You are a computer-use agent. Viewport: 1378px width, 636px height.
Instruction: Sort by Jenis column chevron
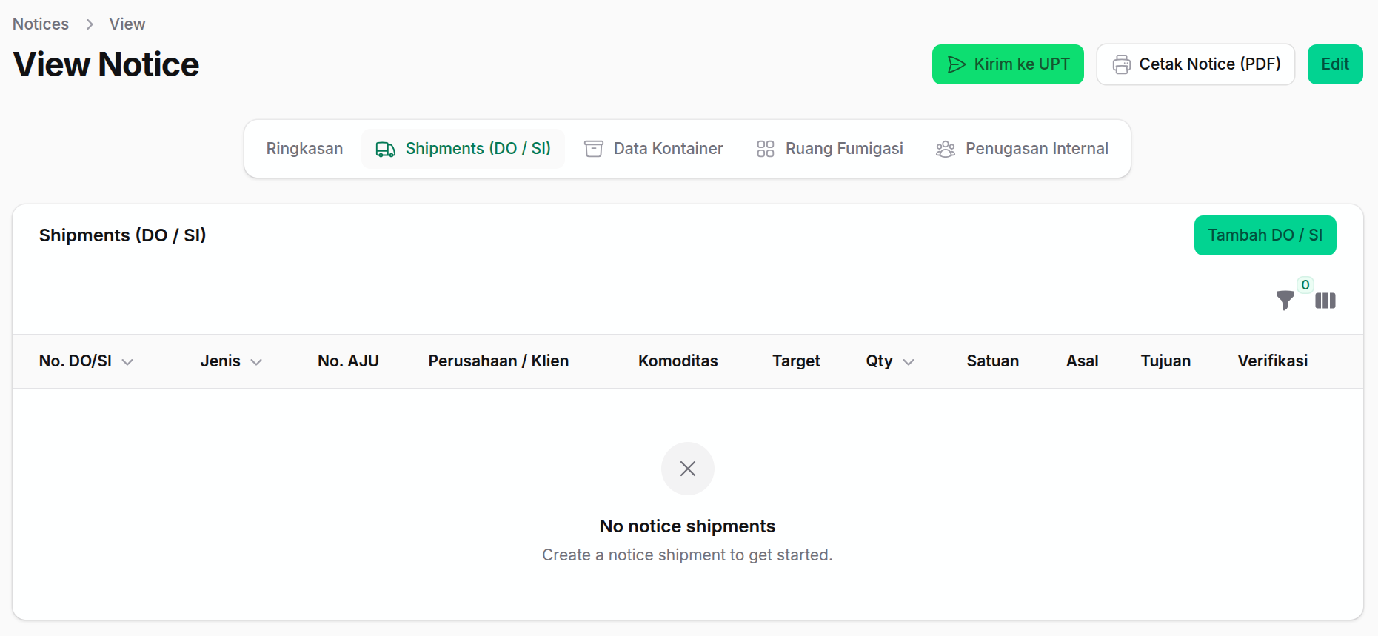coord(256,362)
